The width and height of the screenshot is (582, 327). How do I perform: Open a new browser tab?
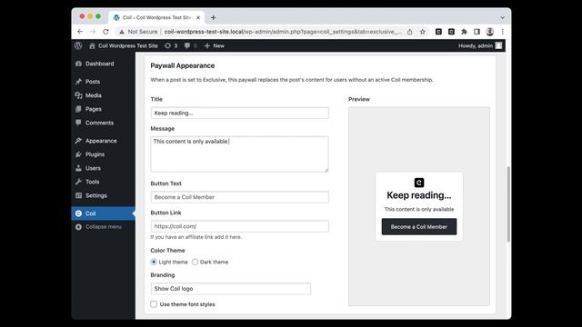(x=213, y=17)
